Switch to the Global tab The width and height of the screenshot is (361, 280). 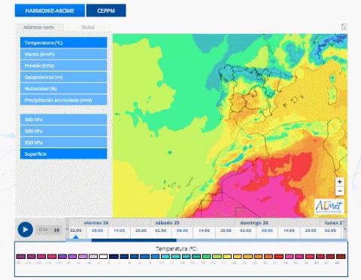88,27
